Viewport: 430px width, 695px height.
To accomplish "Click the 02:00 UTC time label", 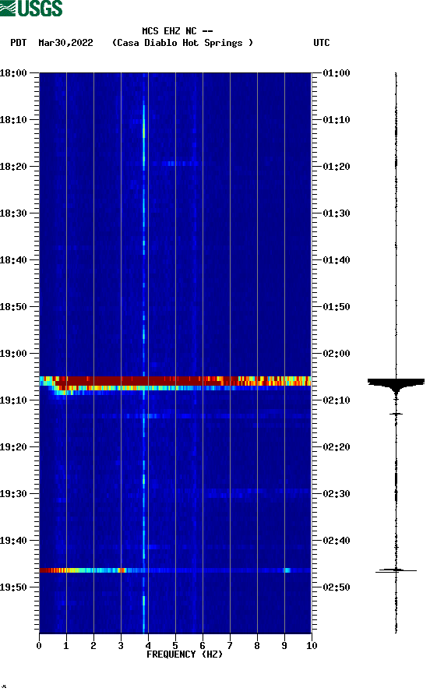I will (x=337, y=354).
